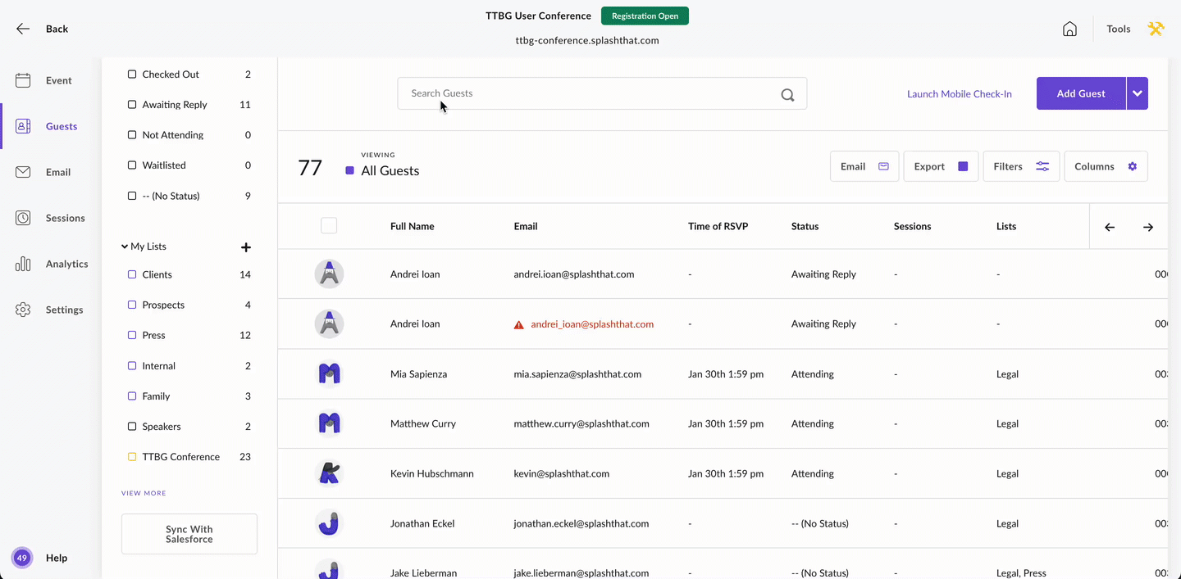The height and width of the screenshot is (579, 1181).
Task: Click the Time of RSVP column header
Action: (x=718, y=226)
